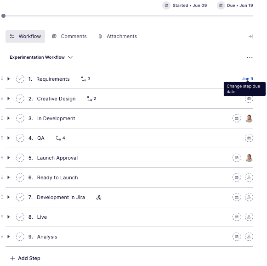
Task: Open the Experimentation Workflow dropdown chevron
Action: [70, 57]
